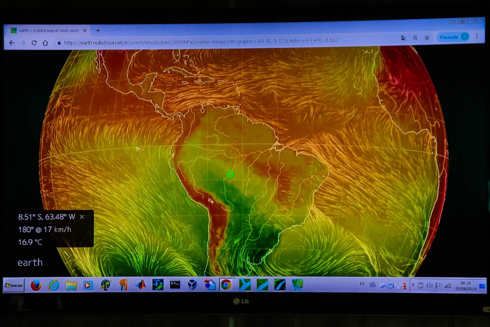This screenshot has width=490, height=327.
Task: Expand hidden system tray icons
Action: pyautogui.click(x=413, y=285)
